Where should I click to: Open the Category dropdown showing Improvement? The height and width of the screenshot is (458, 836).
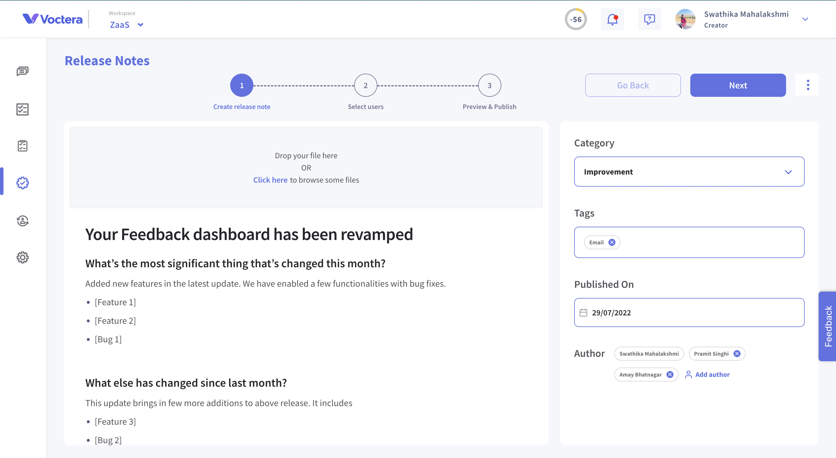pos(689,172)
